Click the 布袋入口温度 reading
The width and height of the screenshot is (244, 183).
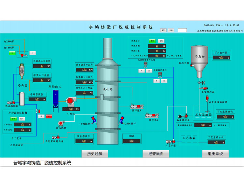click(x=42, y=80)
